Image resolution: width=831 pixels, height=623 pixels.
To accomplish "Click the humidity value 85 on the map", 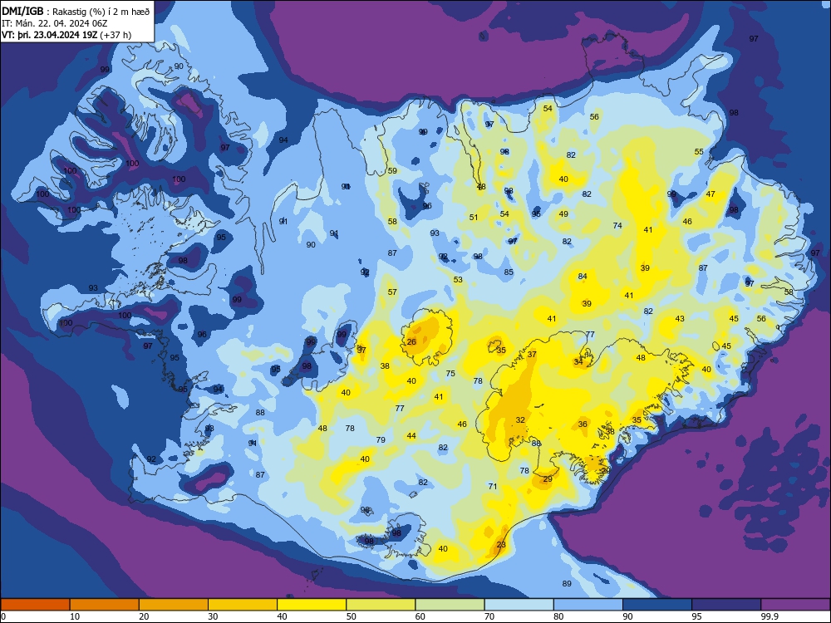I will (509, 272).
